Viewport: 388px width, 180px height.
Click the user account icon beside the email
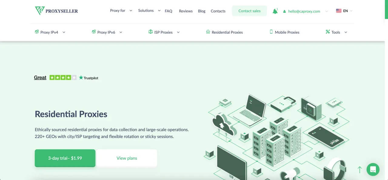coord(284,11)
